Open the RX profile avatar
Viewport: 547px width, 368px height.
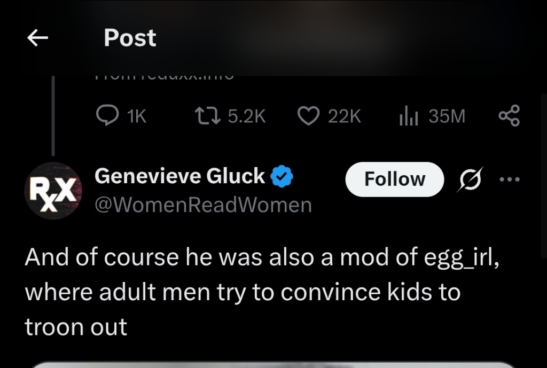[52, 191]
